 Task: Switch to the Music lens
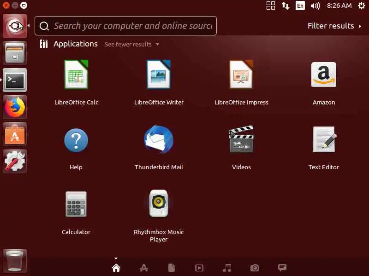tap(227, 268)
